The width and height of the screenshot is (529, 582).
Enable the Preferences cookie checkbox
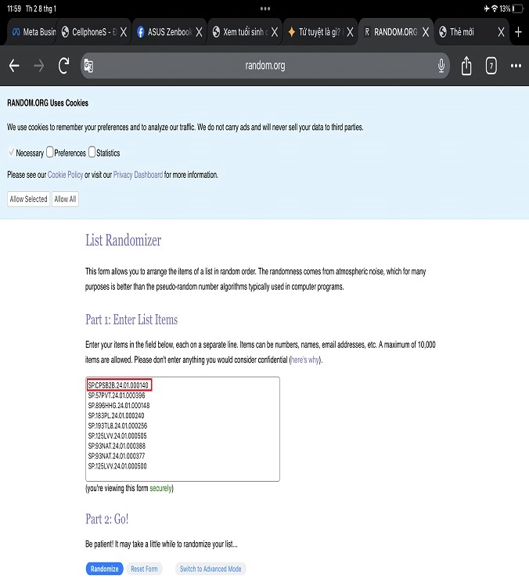pos(50,153)
